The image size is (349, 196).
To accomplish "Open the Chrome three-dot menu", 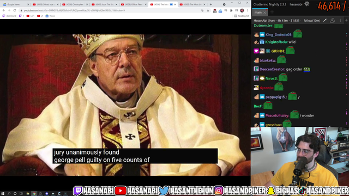I will tap(248, 10).
